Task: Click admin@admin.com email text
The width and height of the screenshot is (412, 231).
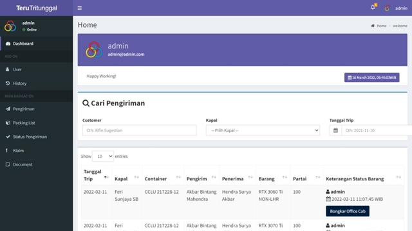Action: [126, 54]
